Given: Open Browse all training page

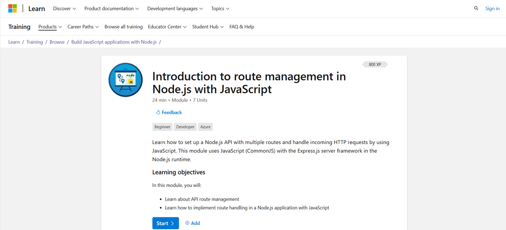Looking at the screenshot, I should point(123,27).
